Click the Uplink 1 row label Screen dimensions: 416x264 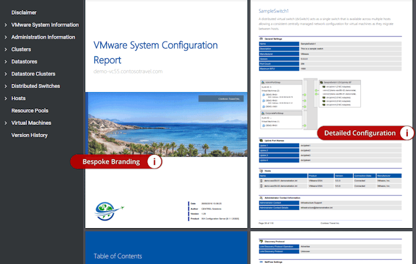(x=279, y=145)
